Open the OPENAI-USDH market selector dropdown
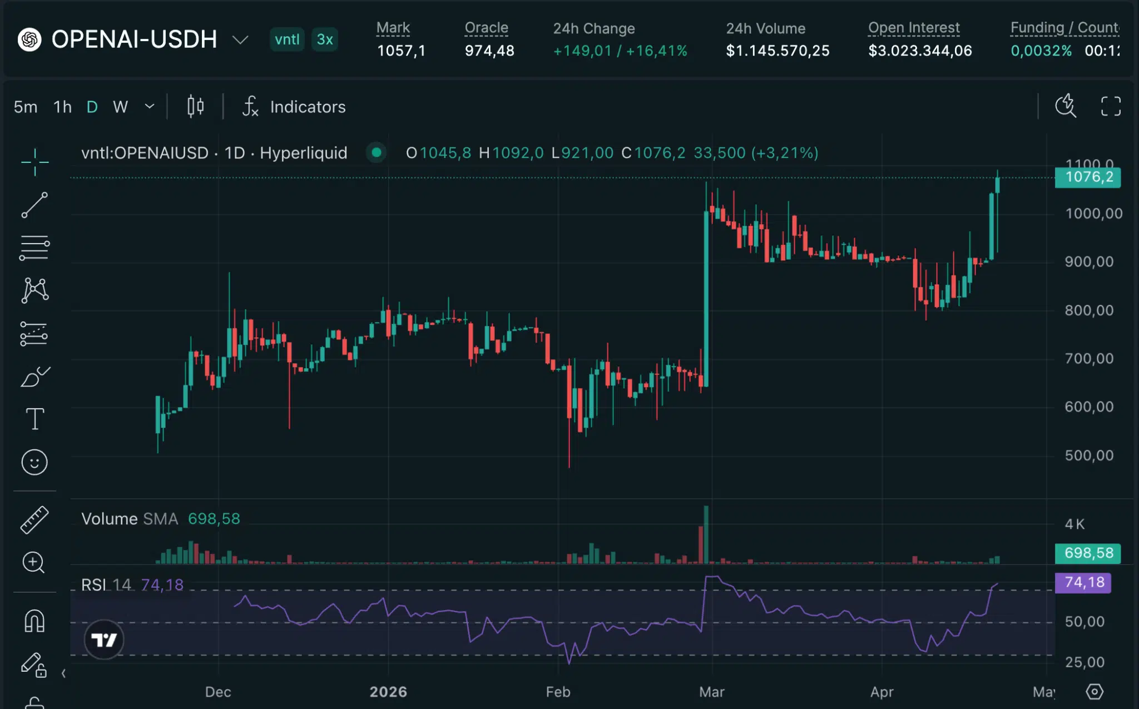The width and height of the screenshot is (1139, 709). click(x=241, y=39)
